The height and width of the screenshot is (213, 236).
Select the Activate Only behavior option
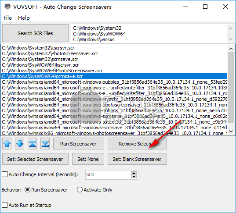(x=80, y=190)
